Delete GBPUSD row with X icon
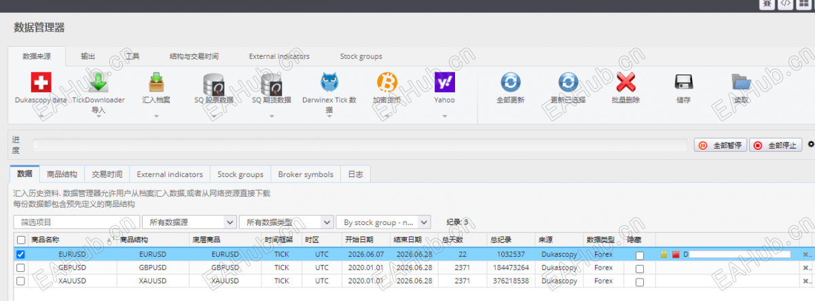815x301 pixels. pyautogui.click(x=805, y=268)
